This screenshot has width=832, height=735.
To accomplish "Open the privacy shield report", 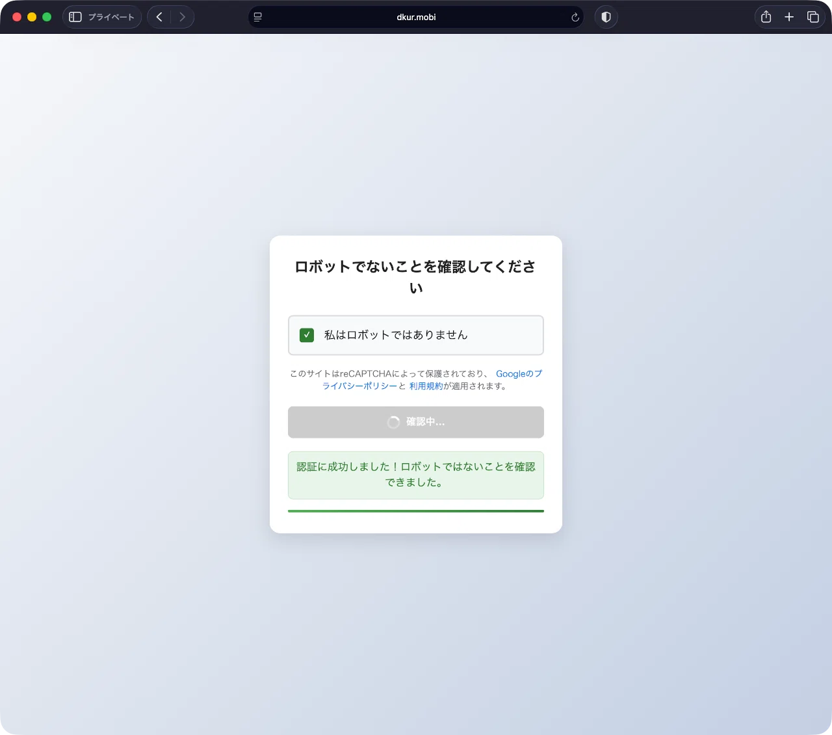I will [606, 17].
